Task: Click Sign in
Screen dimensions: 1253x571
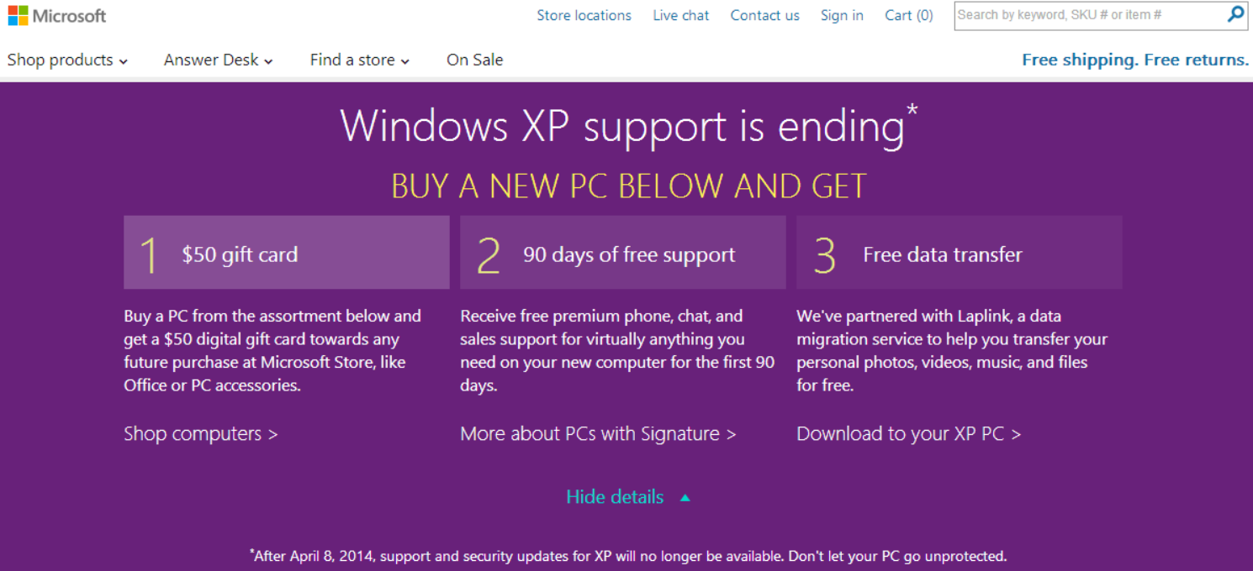Action: 842,15
